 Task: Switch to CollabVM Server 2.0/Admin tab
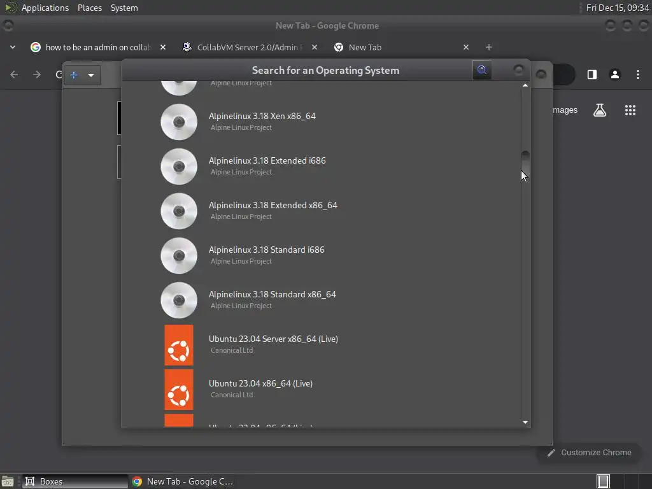[250, 47]
